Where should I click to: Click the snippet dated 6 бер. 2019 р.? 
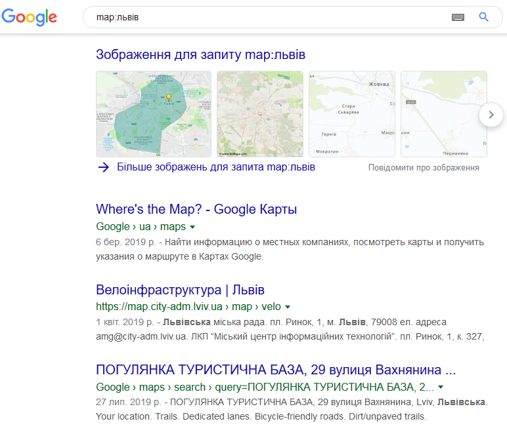tap(290, 249)
